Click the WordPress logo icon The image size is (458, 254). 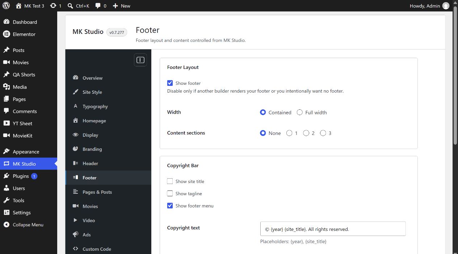[6, 6]
